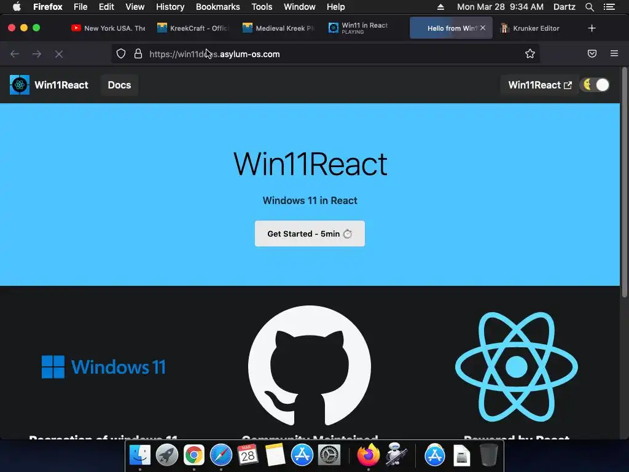
Task: Click the Dartz user name in menu bar
Action: 565,7
